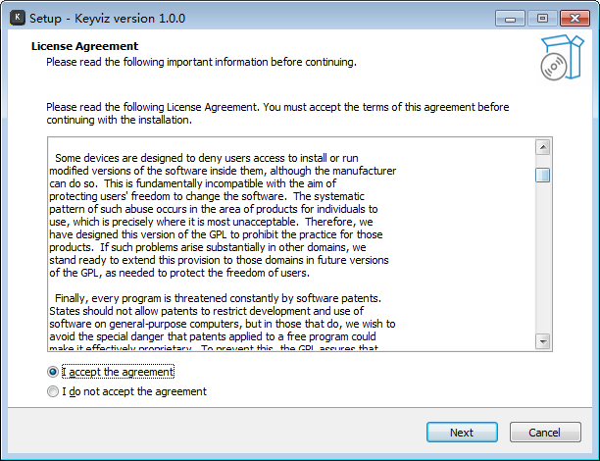The width and height of the screenshot is (600, 461).
Task: Click the installer box and disc icon
Action: [x=562, y=58]
